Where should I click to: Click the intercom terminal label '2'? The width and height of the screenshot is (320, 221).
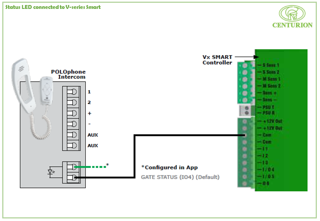pos(89,102)
